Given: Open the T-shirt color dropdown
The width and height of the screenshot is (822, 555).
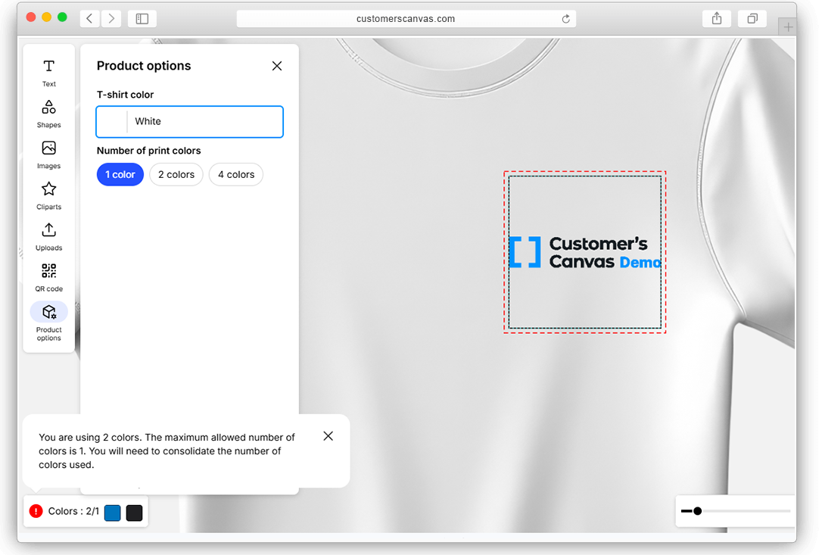Looking at the screenshot, I should pyautogui.click(x=189, y=122).
